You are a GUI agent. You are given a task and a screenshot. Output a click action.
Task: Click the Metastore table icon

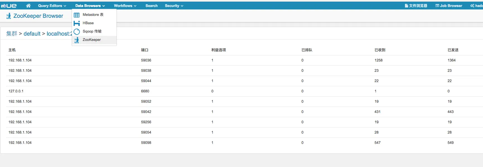tap(77, 15)
